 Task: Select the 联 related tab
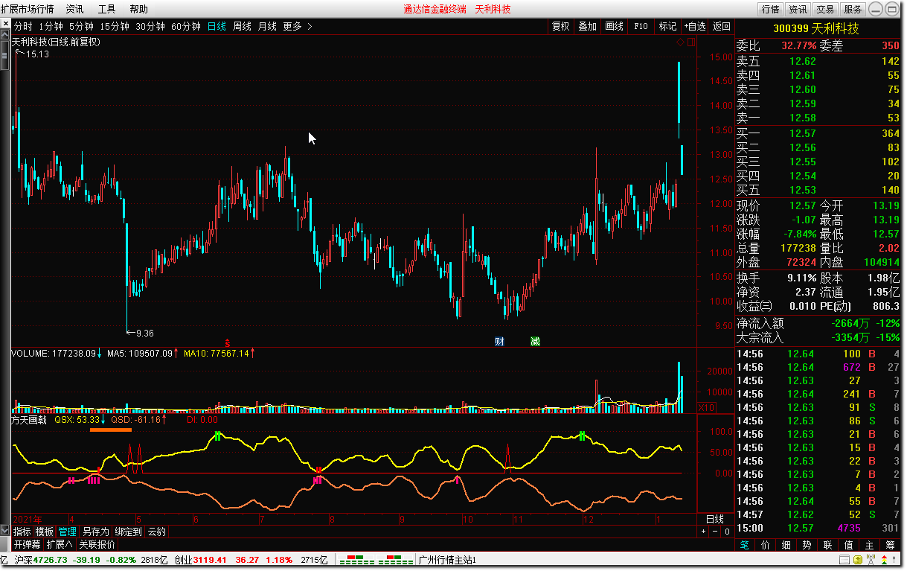tap(828, 545)
